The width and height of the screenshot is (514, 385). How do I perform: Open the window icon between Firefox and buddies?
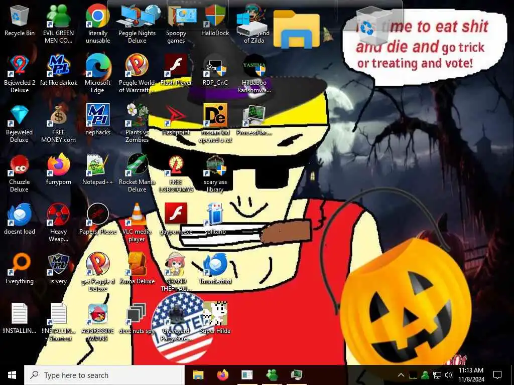coord(247,375)
